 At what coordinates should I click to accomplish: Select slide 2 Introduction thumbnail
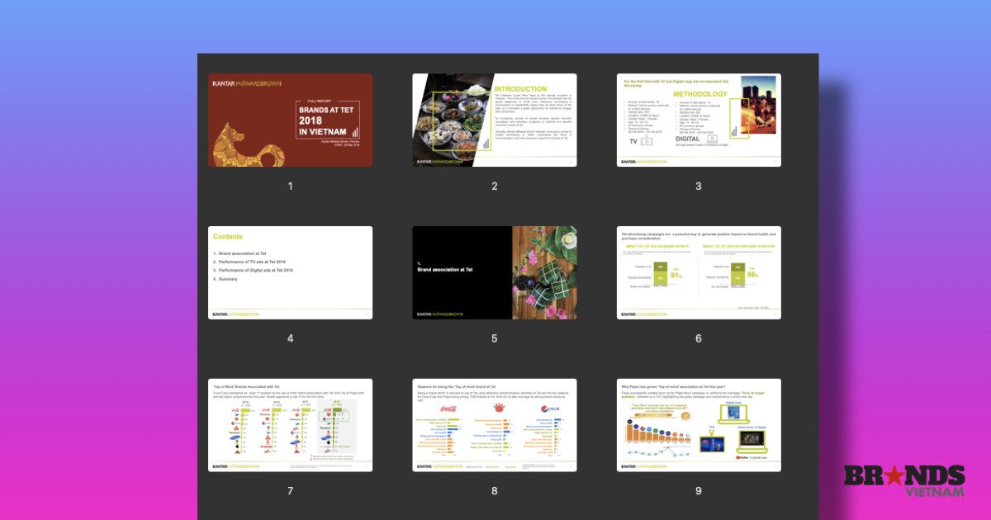point(494,120)
